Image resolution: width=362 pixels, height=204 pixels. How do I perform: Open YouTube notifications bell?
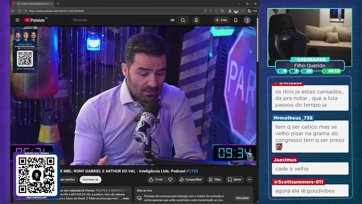236,20
